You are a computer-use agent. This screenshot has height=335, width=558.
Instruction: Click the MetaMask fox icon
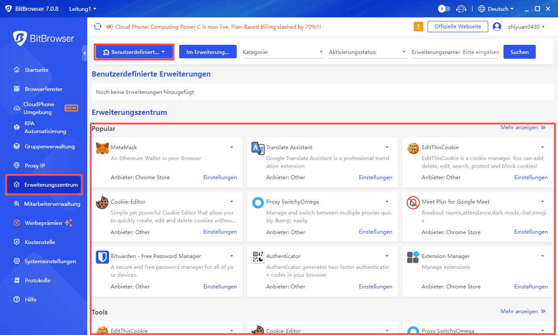click(102, 148)
